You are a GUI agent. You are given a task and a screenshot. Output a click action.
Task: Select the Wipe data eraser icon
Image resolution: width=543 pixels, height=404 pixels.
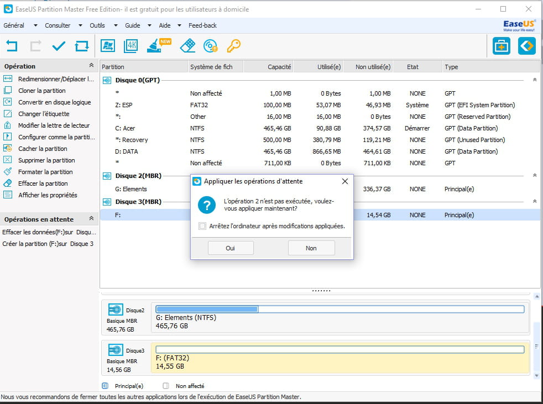tap(187, 46)
